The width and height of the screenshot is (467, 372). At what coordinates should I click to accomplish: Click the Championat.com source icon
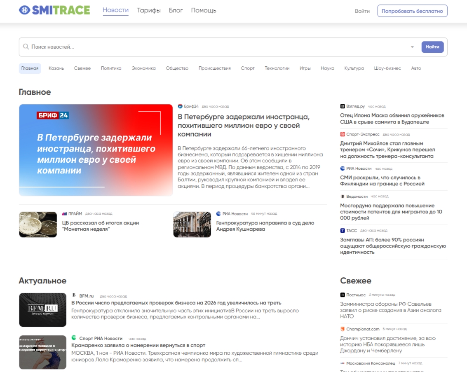click(343, 329)
